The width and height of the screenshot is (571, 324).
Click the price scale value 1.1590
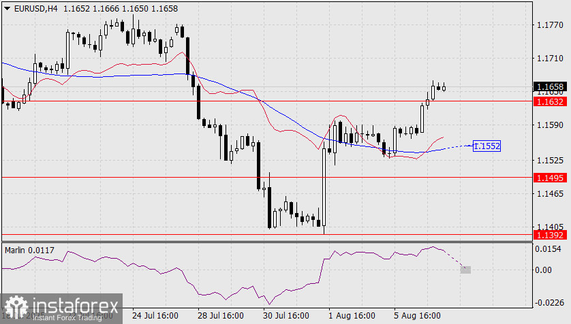551,125
